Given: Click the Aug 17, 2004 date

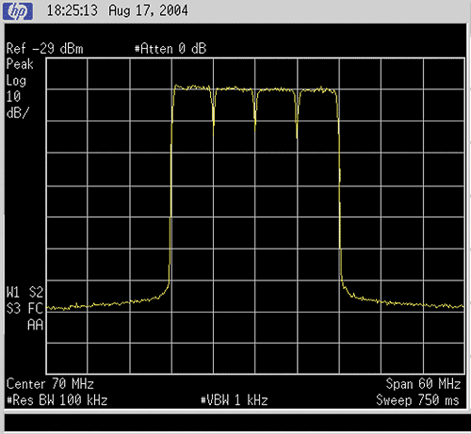Looking at the screenshot, I should coord(149,10).
